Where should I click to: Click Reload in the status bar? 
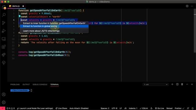(x=169, y=108)
